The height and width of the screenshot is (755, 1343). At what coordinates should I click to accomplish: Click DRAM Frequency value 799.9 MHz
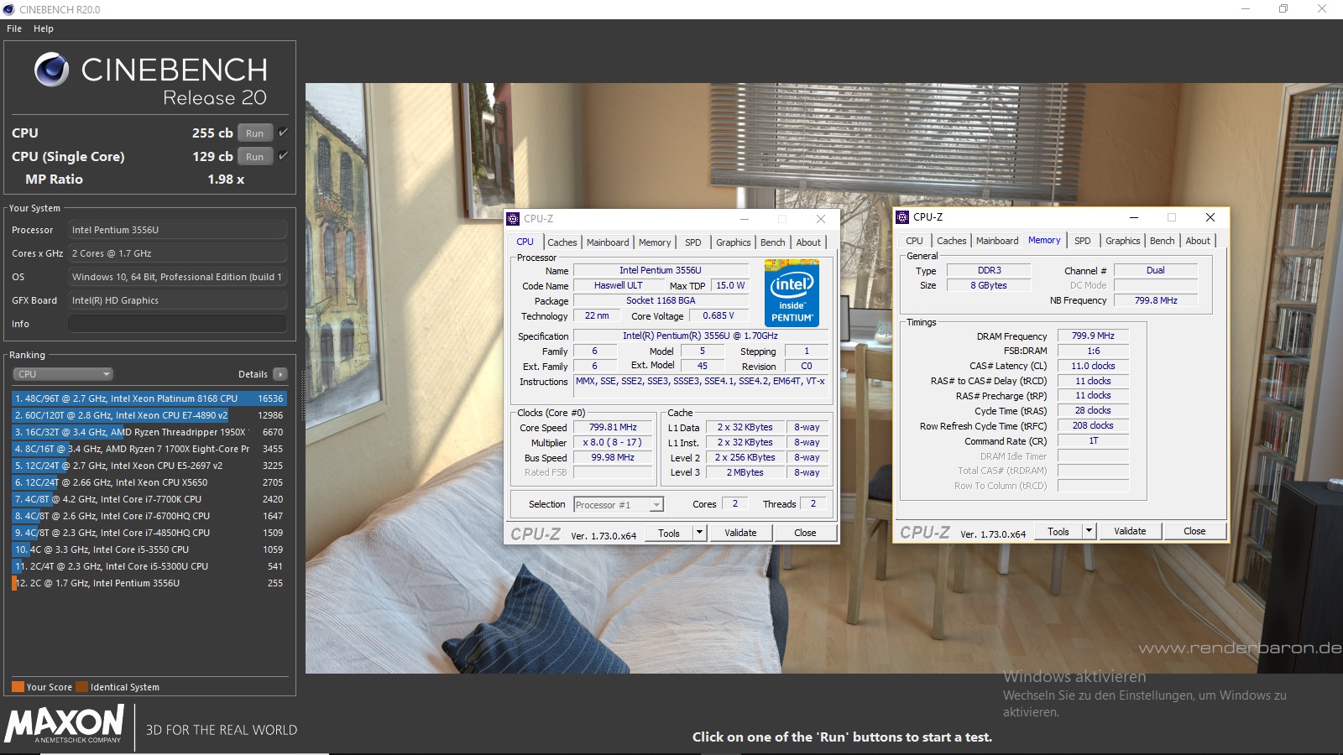(1093, 336)
